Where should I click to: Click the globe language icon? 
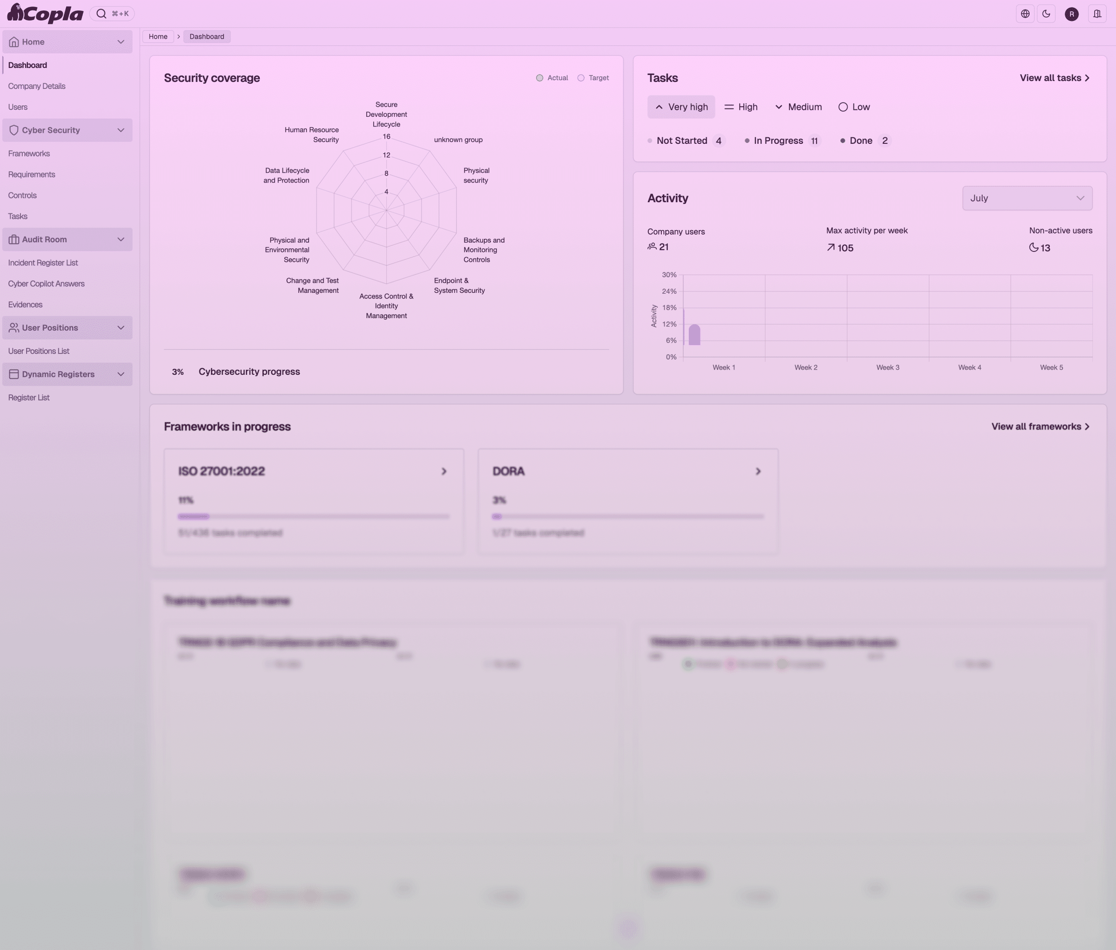pos(1025,14)
